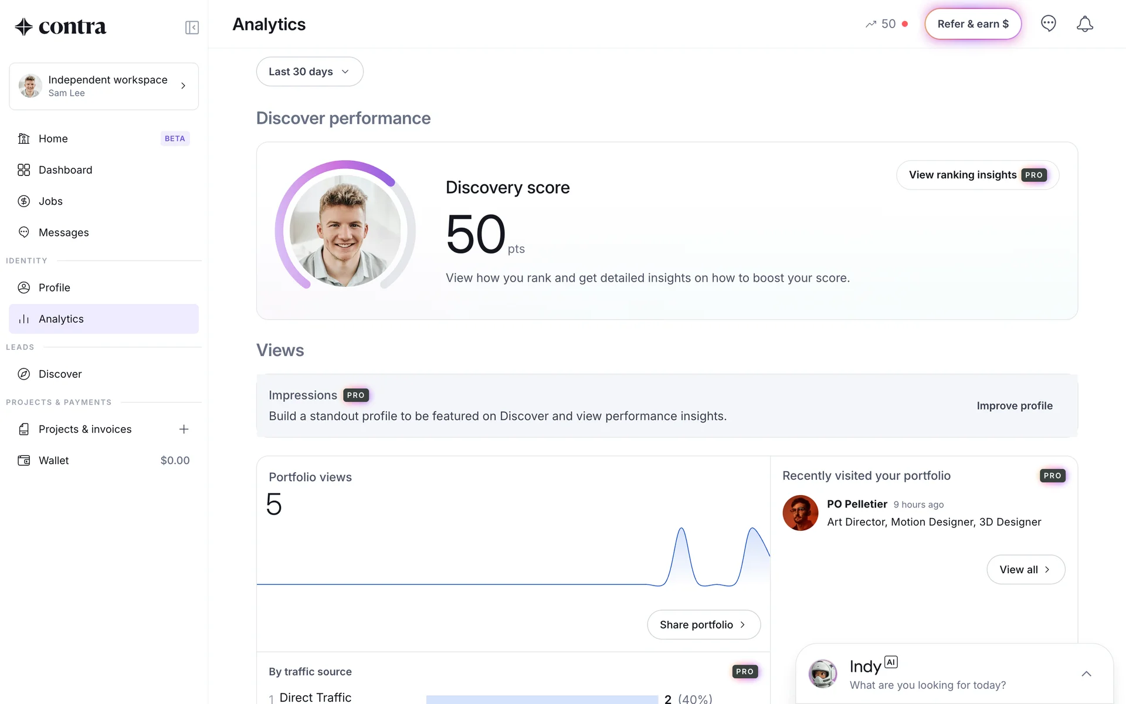Viewport: 1126px width, 704px height.
Task: Click the Contra logo
Action: click(x=60, y=26)
